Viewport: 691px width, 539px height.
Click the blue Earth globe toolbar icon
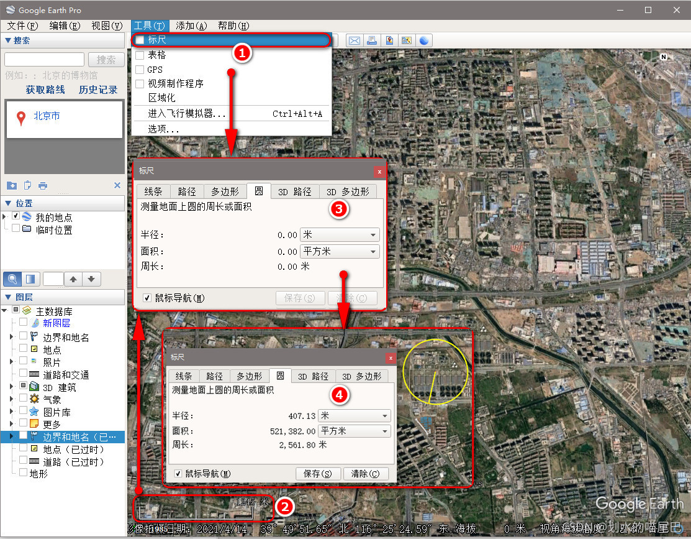pos(424,40)
